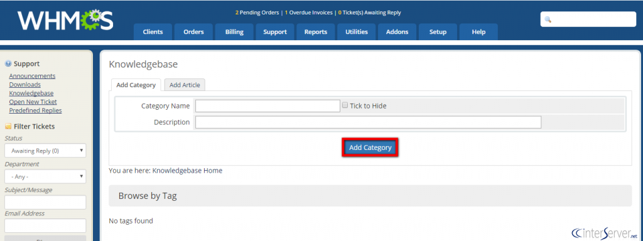This screenshot has height=241, width=643.
Task: Click the blue Add Category button
Action: tap(370, 147)
